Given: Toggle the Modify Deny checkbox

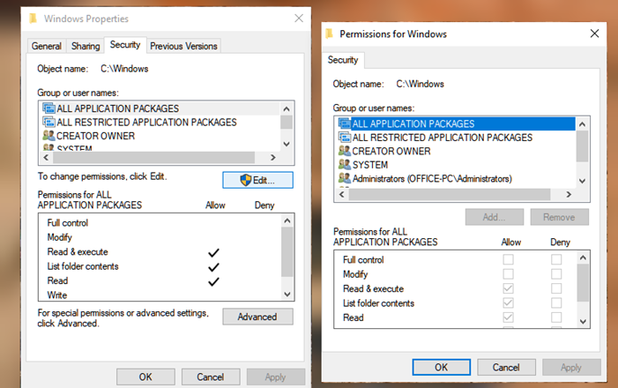Looking at the screenshot, I should coord(556,274).
